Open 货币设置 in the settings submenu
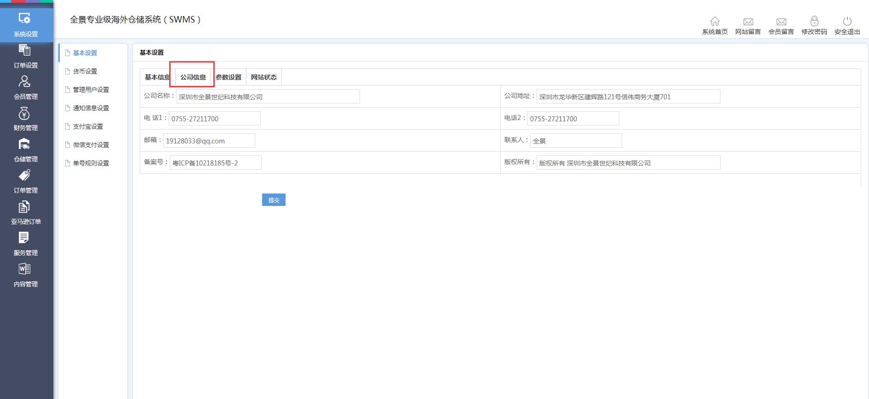Screen dimensions: 869x399 [85, 71]
